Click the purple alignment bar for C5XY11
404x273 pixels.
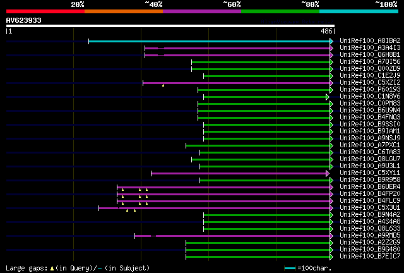coord(239,173)
